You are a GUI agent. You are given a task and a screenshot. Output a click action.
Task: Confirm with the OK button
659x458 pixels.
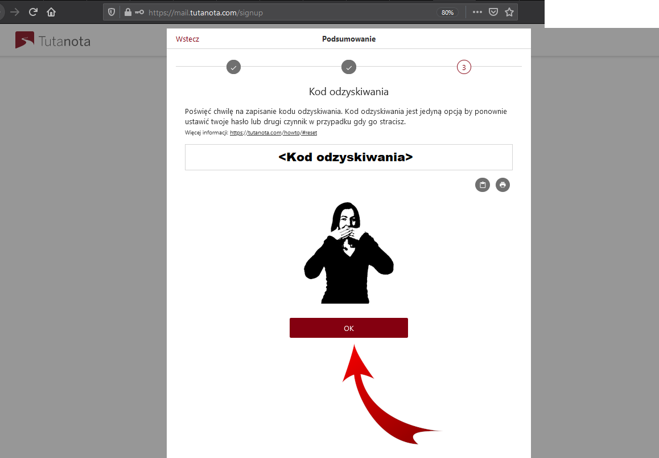tap(349, 328)
